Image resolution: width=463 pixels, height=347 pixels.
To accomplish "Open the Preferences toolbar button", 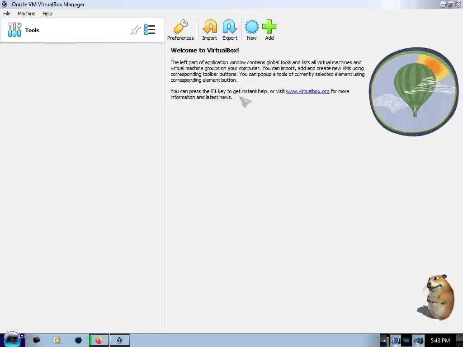I will pos(180,30).
